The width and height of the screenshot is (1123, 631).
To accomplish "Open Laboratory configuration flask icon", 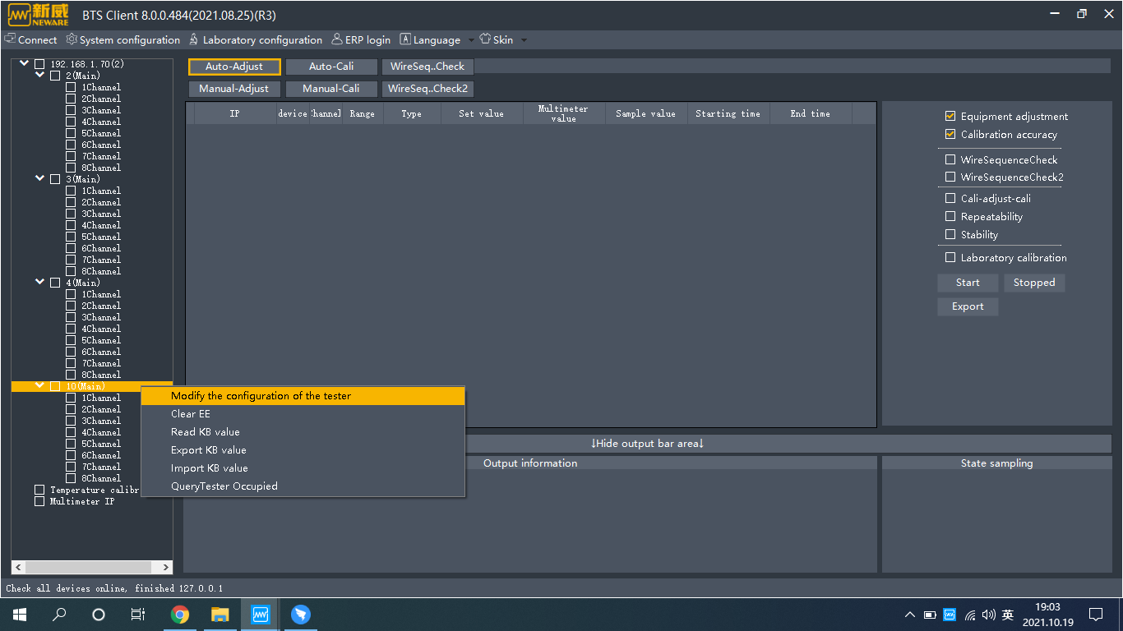I will point(194,39).
